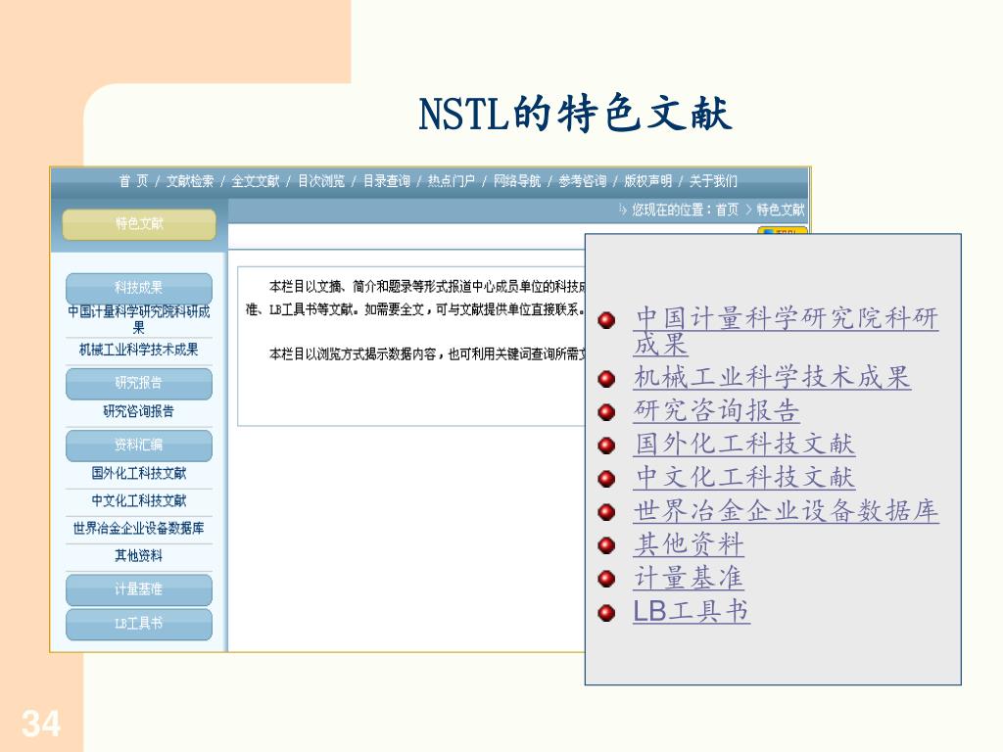The image size is (1003, 752).
Task: Click large hyperlink 世界冶金企业设备数据库 in the gray panel
Action: click(787, 510)
